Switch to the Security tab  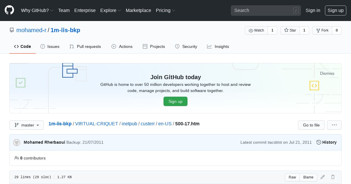tap(186, 46)
